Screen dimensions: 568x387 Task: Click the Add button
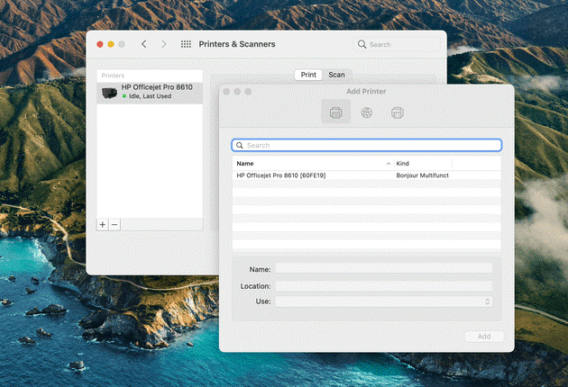[x=483, y=336]
